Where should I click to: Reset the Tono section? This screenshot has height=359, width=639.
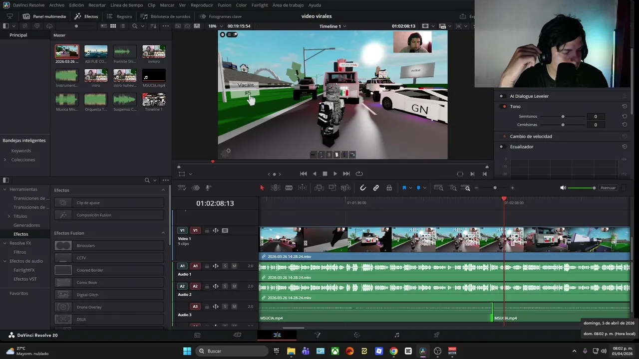click(625, 106)
